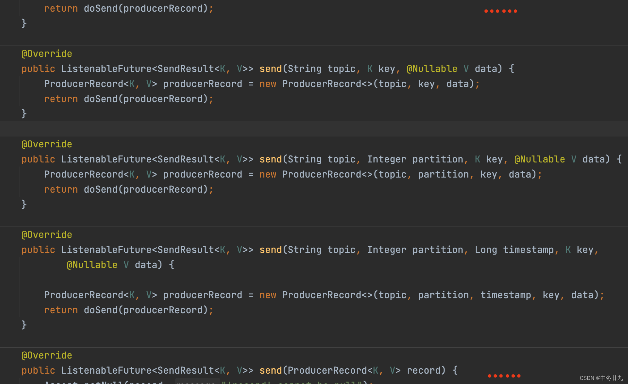Click the wrapped '@Nullable V data) {' line
This screenshot has height=384, width=628.
121,265
